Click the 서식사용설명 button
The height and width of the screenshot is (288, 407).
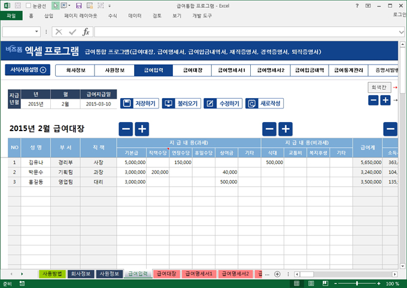[x=28, y=70]
